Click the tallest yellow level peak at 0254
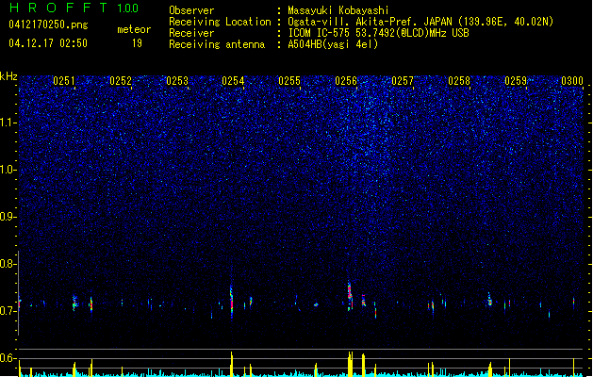Screen dimensions: 593x377 (232, 364)
